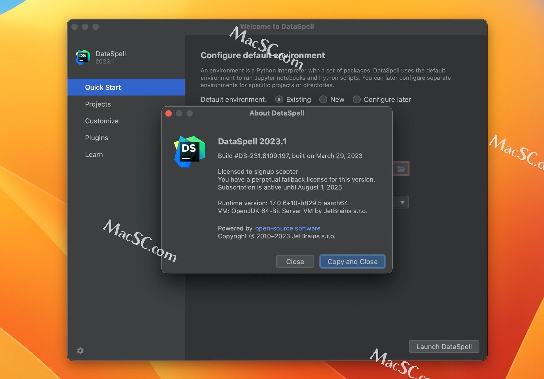Click the Build #DS-231.8109.197 text
Image resolution: width=544 pixels, height=379 pixels.
(290, 156)
